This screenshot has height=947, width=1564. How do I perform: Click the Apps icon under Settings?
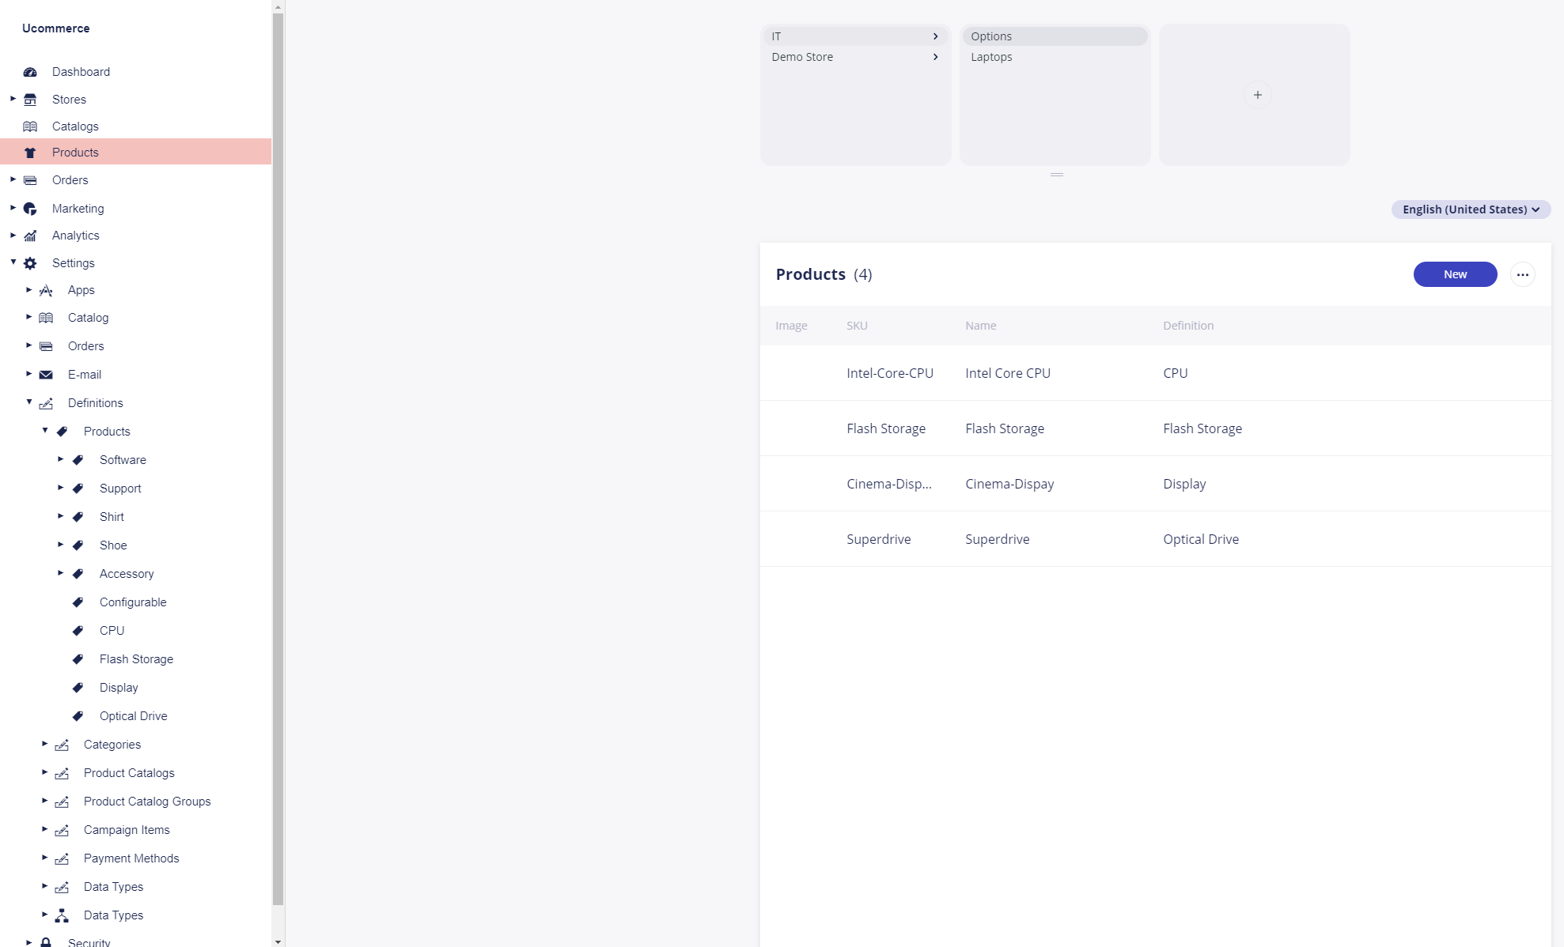click(46, 290)
